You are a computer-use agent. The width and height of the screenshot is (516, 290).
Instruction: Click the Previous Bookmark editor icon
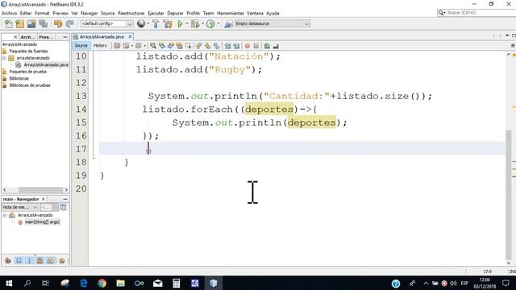click(199, 46)
